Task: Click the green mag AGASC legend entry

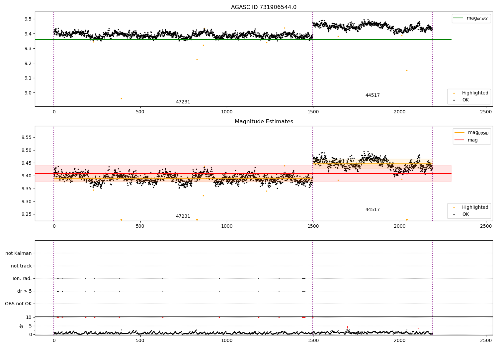Action: click(x=471, y=18)
